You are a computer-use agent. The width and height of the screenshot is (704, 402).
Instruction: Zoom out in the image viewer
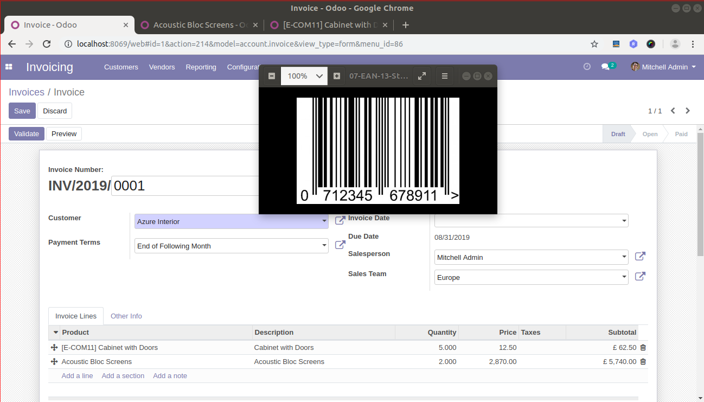tap(272, 76)
